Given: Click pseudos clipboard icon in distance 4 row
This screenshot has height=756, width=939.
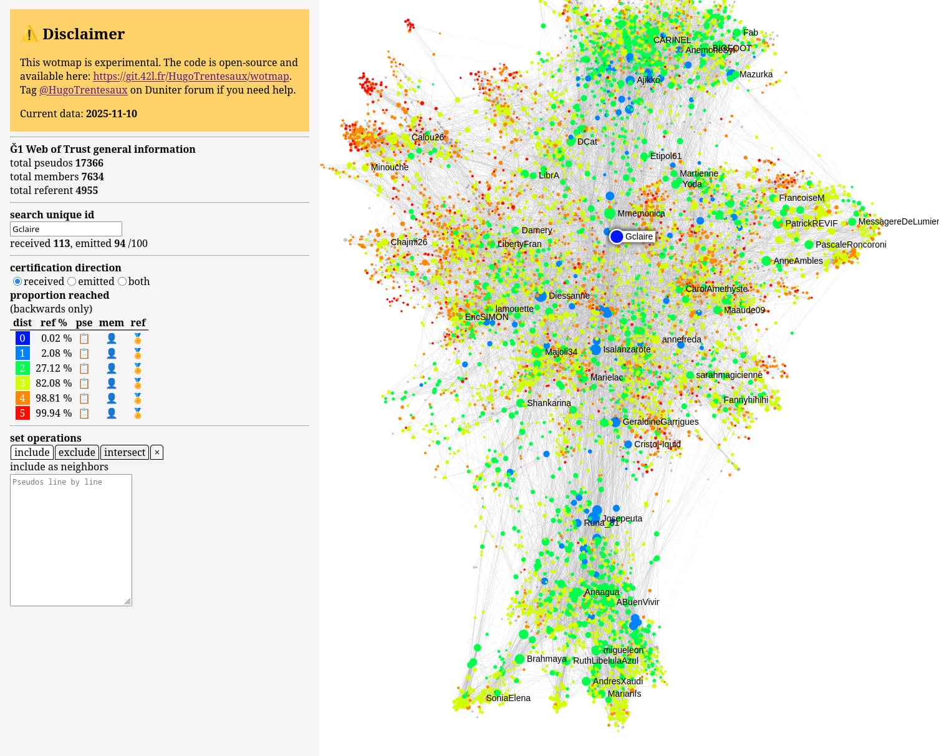Looking at the screenshot, I should [x=84, y=399].
